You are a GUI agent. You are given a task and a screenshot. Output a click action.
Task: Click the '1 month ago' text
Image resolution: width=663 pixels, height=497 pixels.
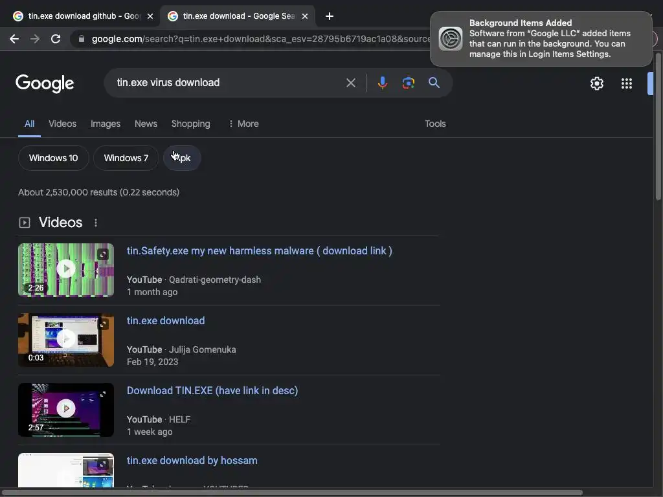(152, 292)
